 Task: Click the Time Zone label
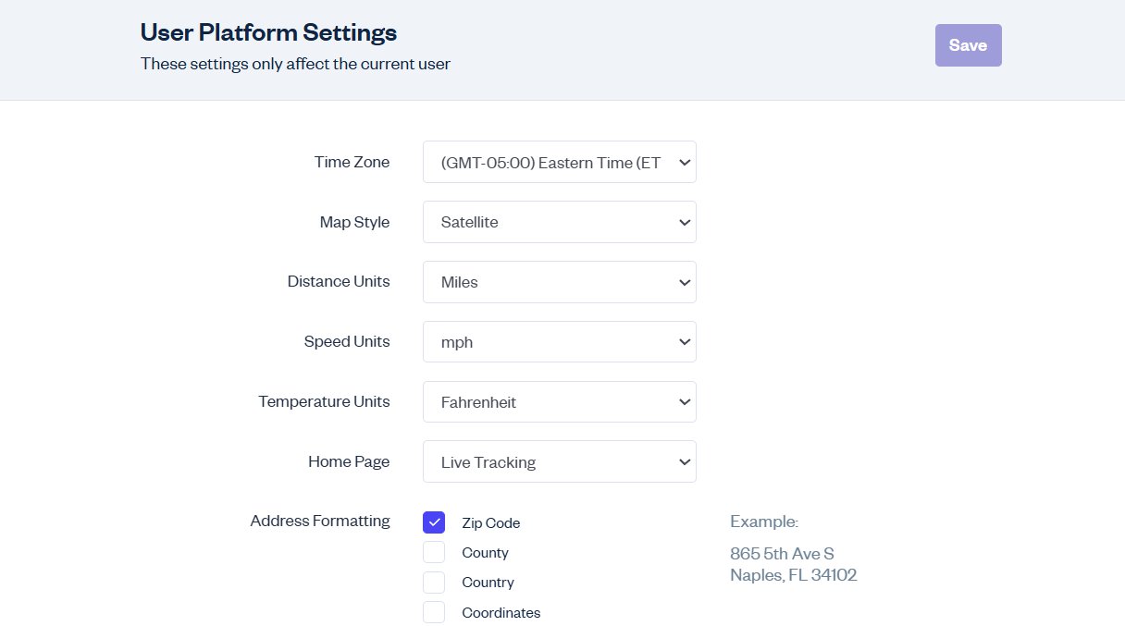[x=352, y=162]
